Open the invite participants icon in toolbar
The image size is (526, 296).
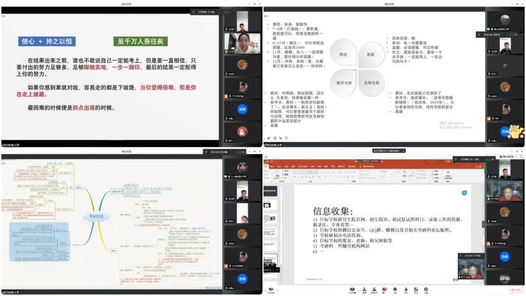(x=364, y=289)
